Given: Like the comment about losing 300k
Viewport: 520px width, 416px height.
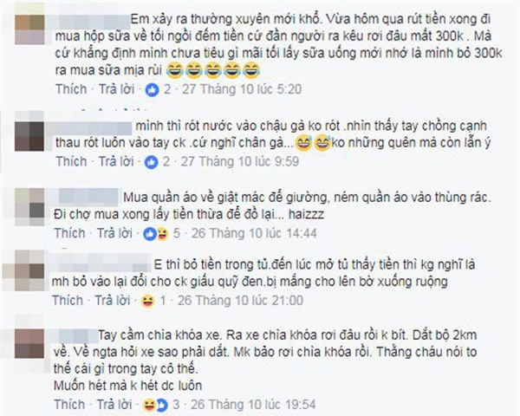Looking at the screenshot, I should [x=71, y=89].
